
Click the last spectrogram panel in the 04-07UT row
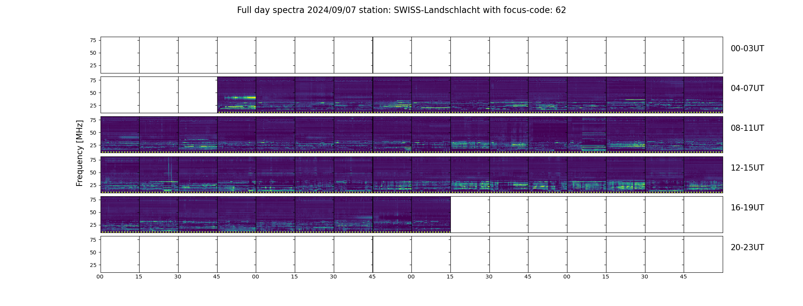703,95
